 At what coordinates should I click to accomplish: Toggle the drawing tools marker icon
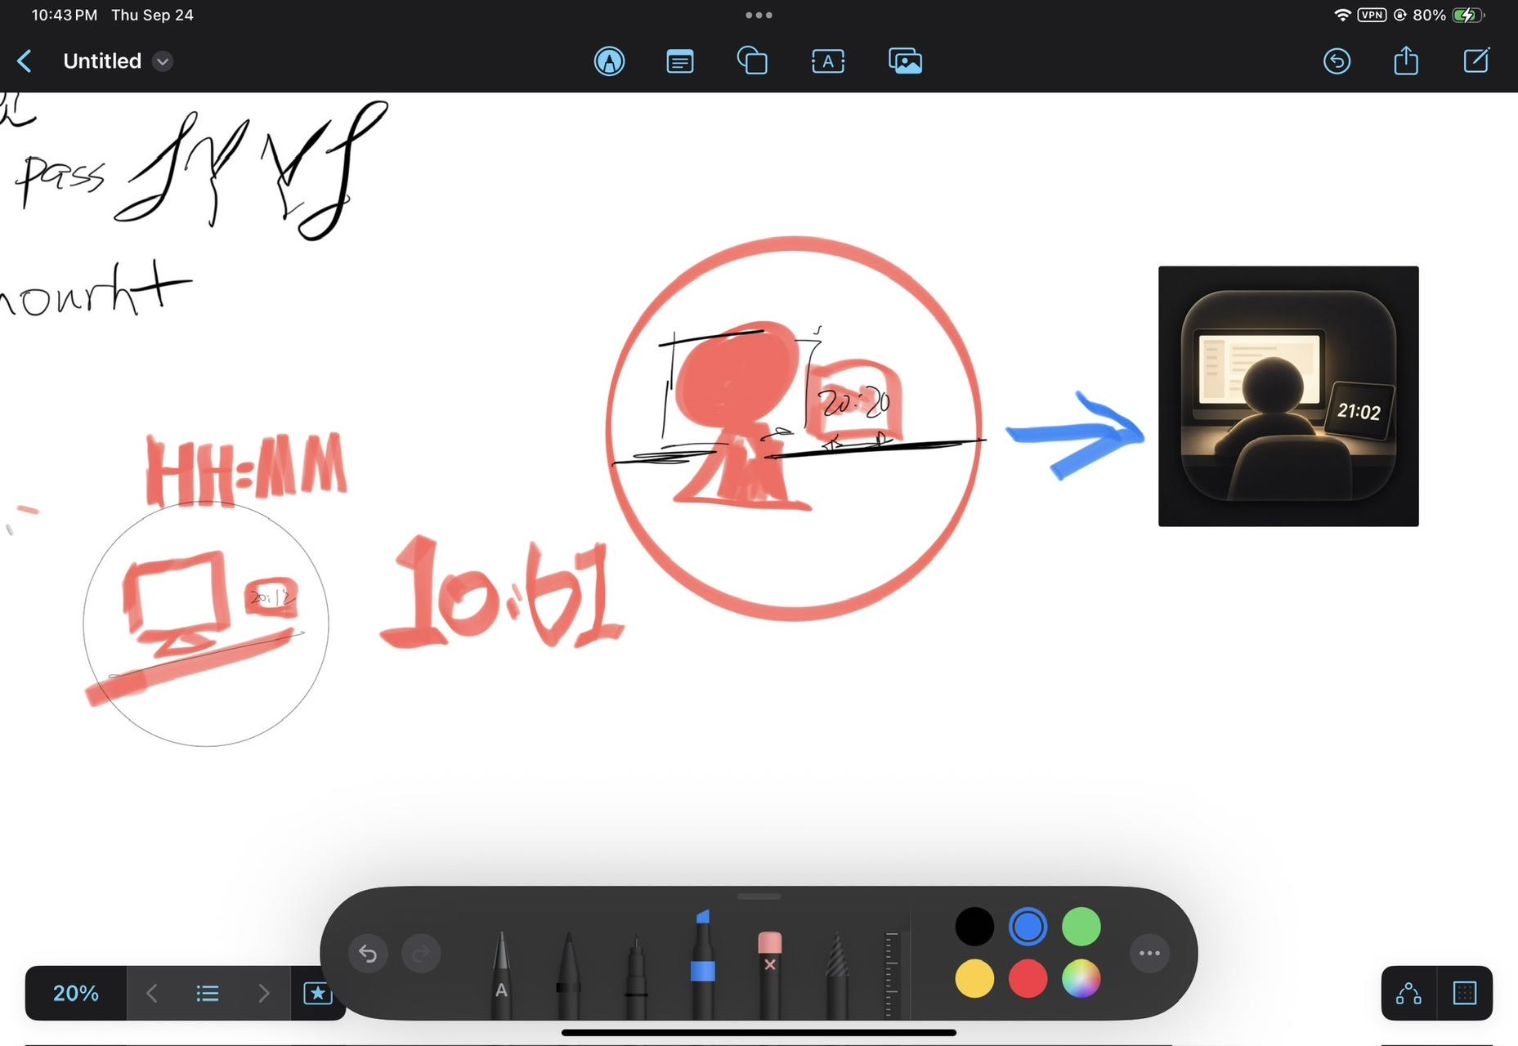(609, 61)
